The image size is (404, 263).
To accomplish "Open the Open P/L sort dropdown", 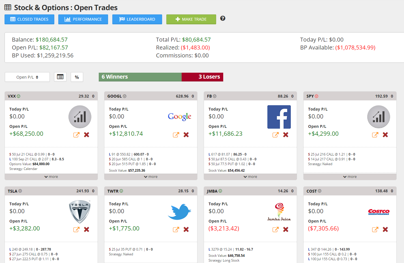I will click(27, 77).
